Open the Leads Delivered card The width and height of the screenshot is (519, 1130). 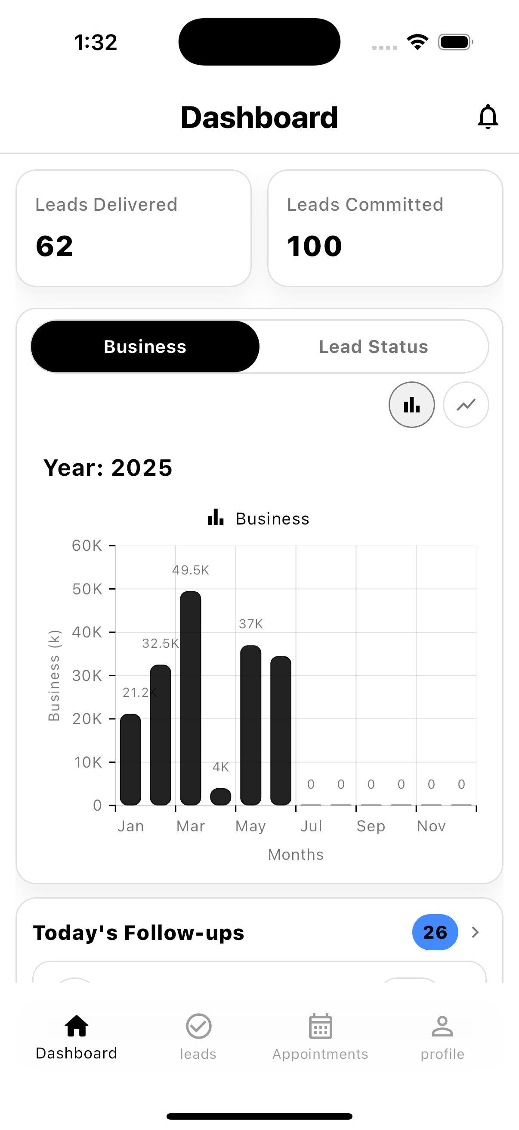coord(133,228)
